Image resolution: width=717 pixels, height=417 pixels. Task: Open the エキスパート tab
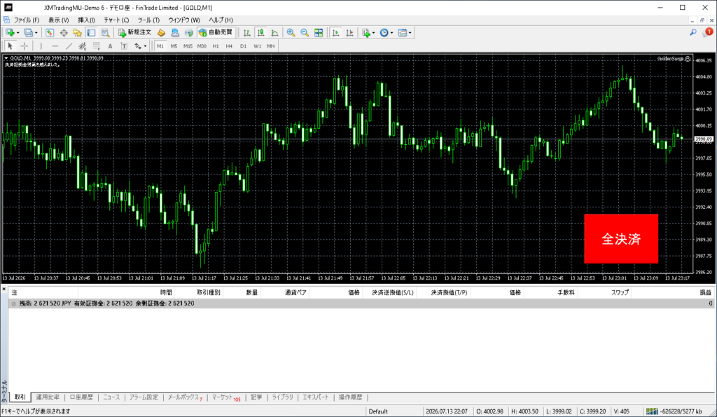coord(316,397)
